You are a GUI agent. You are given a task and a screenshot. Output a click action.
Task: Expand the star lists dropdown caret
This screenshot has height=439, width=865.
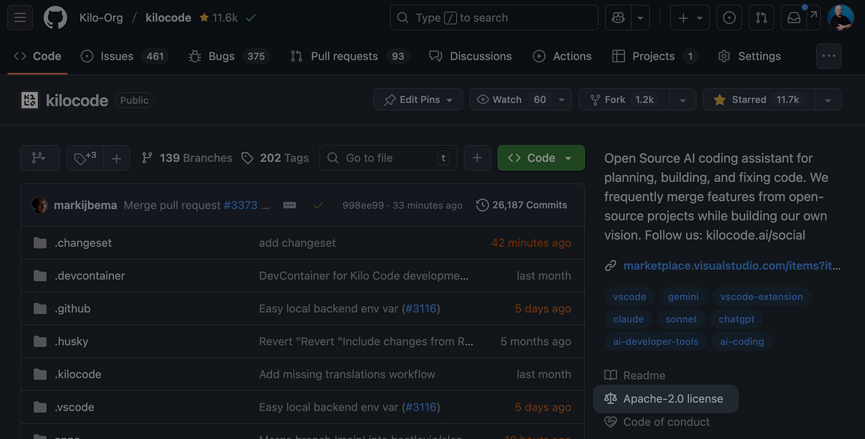click(x=828, y=100)
